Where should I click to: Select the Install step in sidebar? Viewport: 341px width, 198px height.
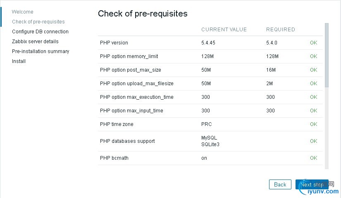[19, 61]
